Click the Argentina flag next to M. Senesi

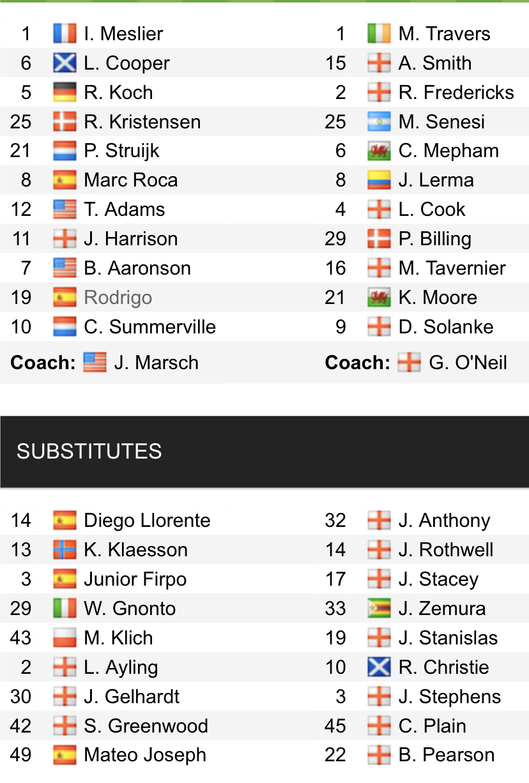[x=379, y=122]
